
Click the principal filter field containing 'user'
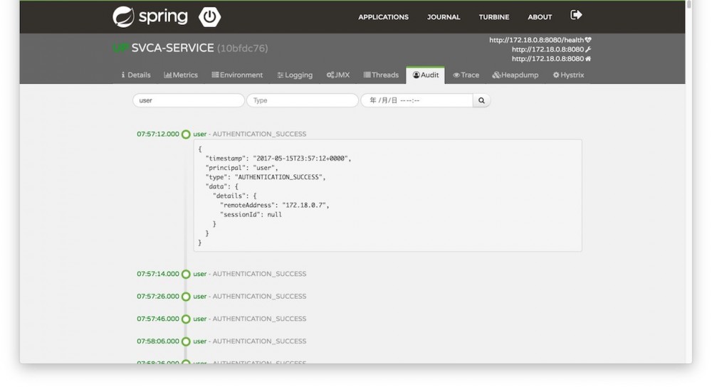[x=189, y=100]
